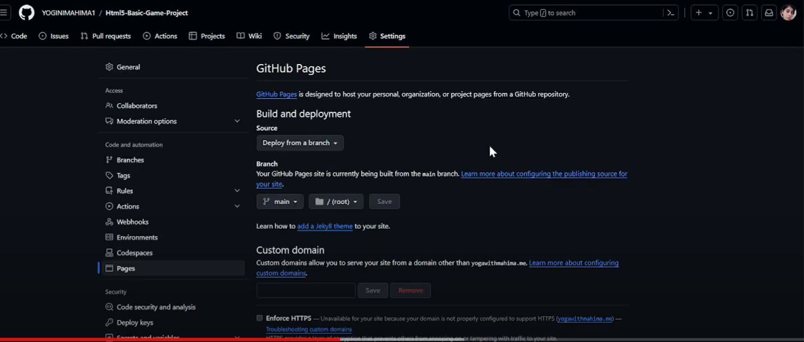Switch to the Insights tab
This screenshot has width=804, height=342.
339,36
